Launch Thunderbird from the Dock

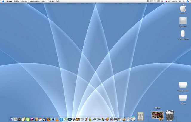pyautogui.click(x=44, y=119)
